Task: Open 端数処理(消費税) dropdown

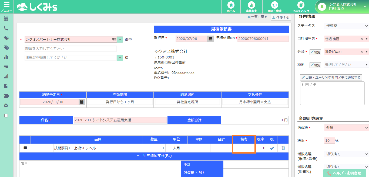Action: pyautogui.click(x=347, y=167)
